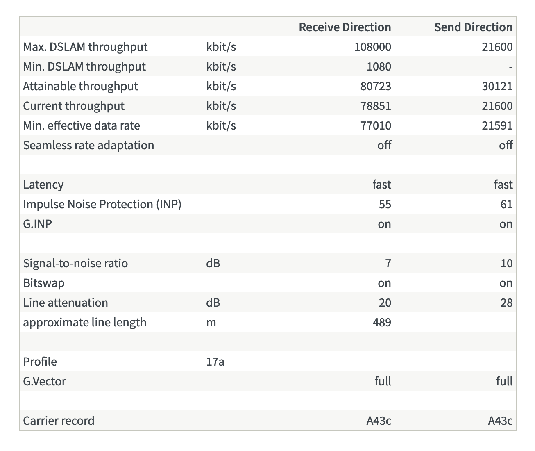Click the approximate line length value 489
The image size is (535, 451).
pos(382,322)
